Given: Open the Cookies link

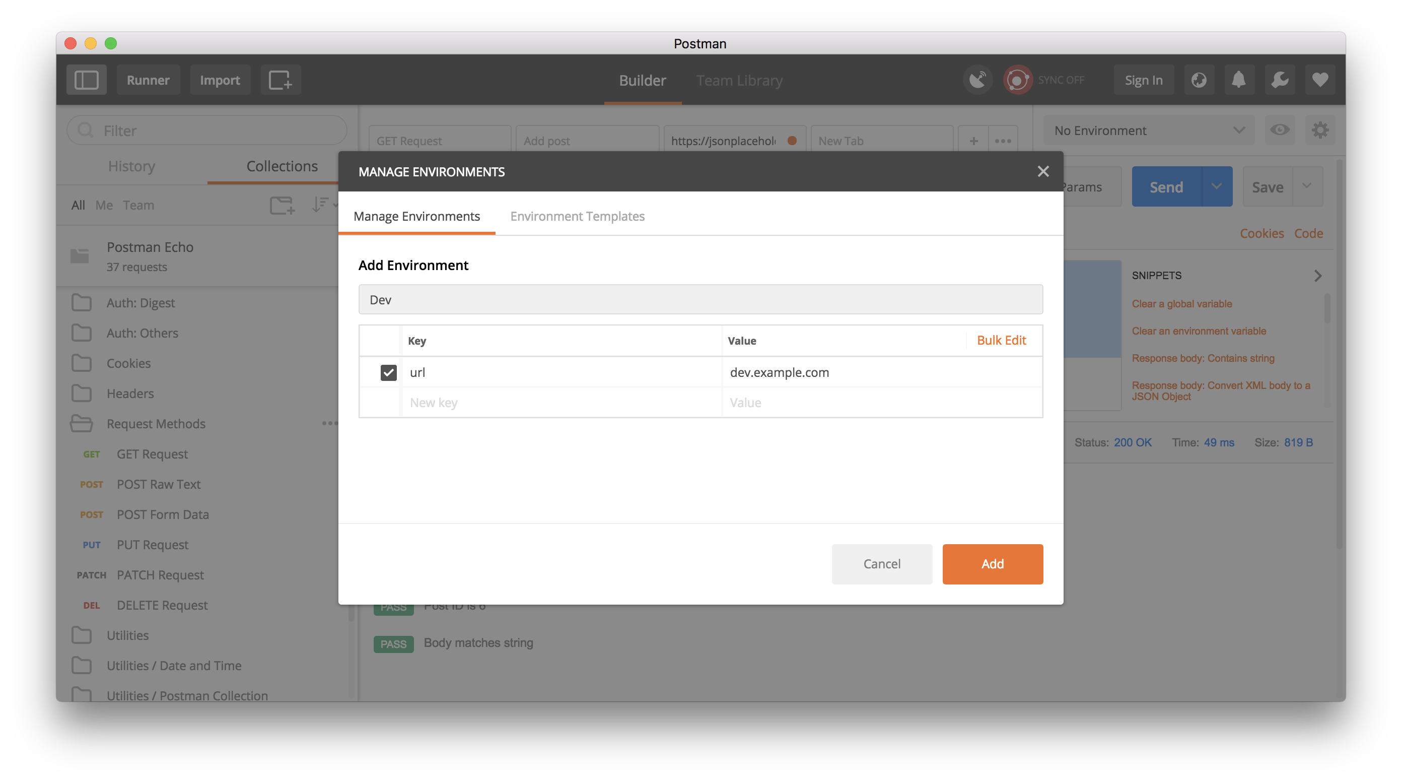Looking at the screenshot, I should [x=1261, y=233].
